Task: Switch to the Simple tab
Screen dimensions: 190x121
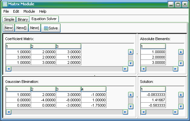Action: click(x=9, y=19)
